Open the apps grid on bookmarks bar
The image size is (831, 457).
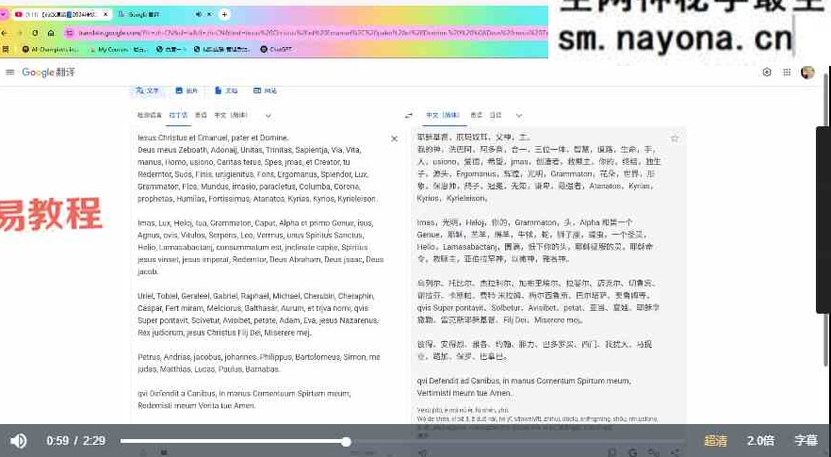(6, 49)
